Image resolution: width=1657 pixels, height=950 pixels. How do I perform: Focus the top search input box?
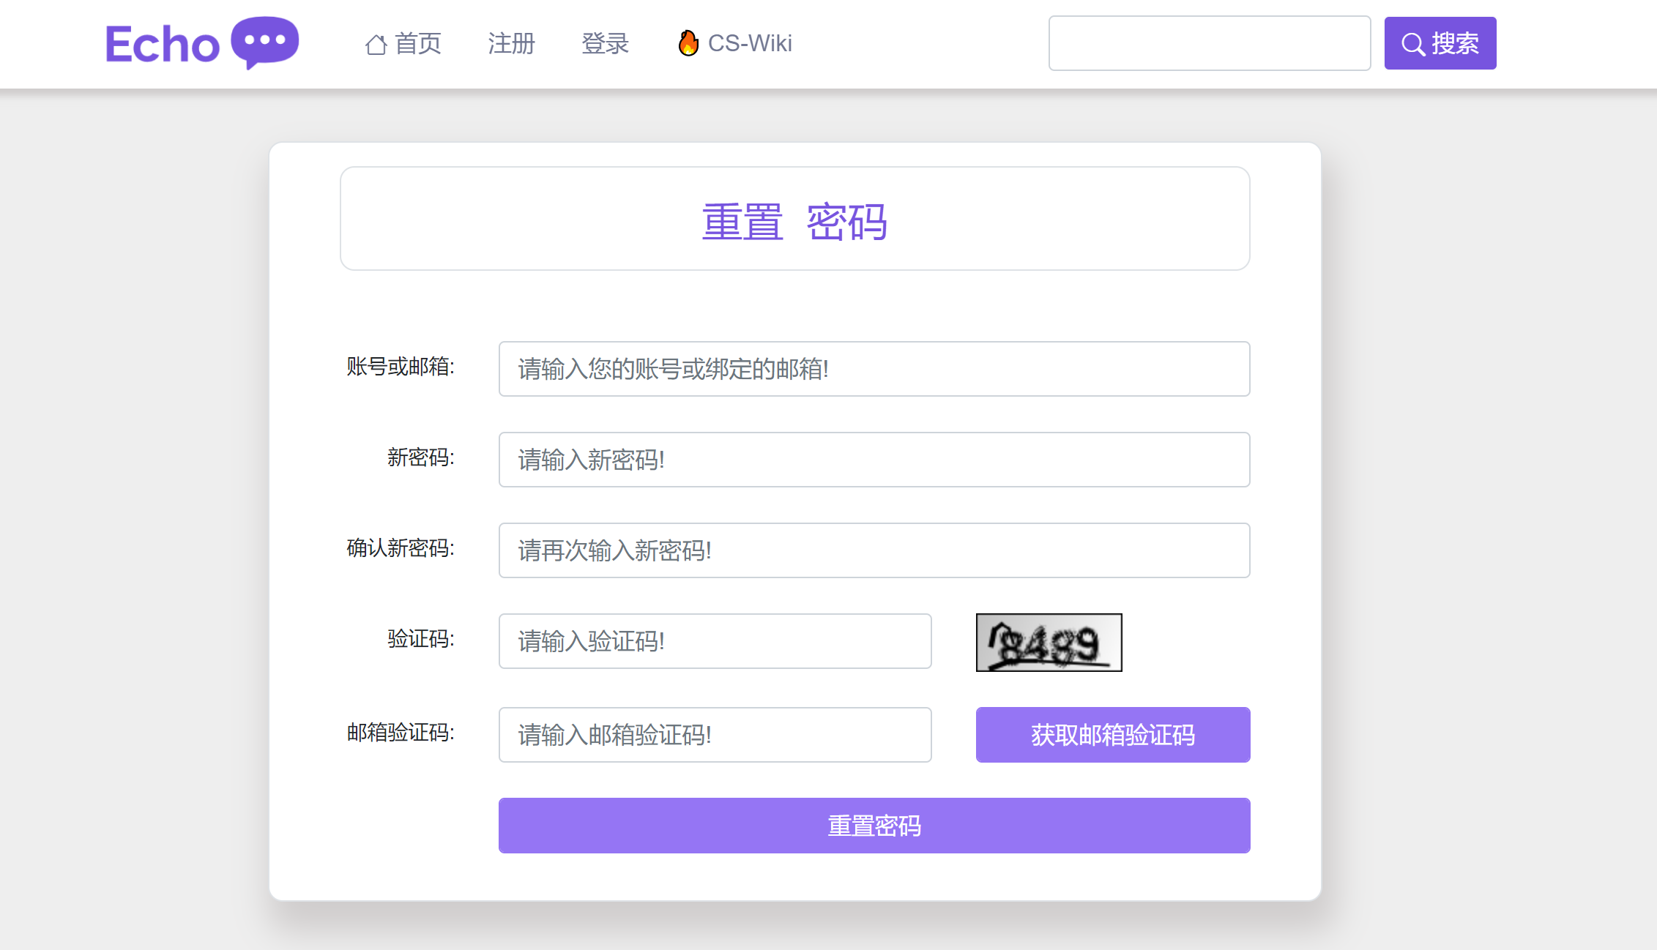click(1209, 43)
